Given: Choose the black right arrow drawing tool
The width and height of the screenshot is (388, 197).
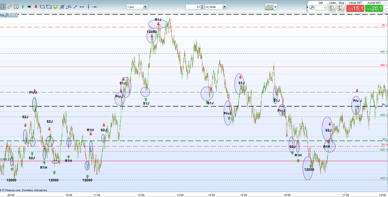Looking at the screenshot, I should click(29, 7).
